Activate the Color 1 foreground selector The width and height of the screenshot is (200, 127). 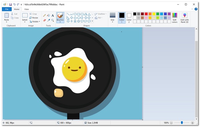pos(122,18)
